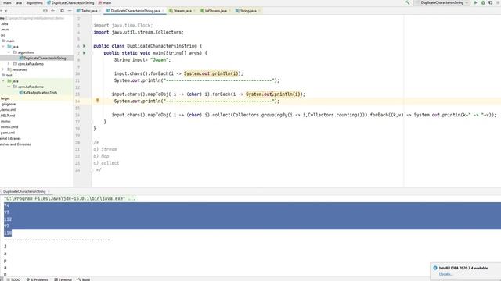Select the main folder under src
The width and height of the screenshot is (501, 281).
click(10, 41)
